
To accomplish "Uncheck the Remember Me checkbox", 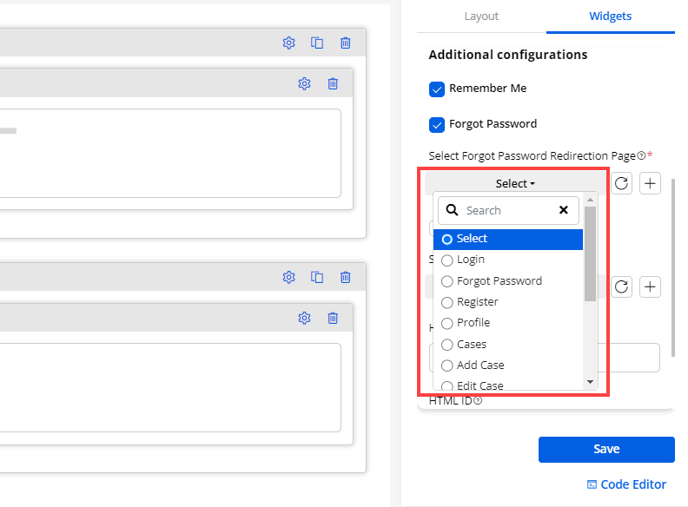I will tap(437, 89).
